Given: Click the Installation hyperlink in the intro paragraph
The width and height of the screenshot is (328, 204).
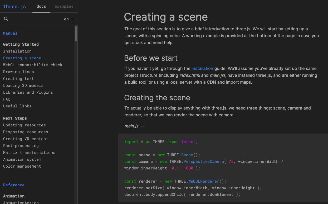Looking at the screenshot, I should [x=202, y=68].
